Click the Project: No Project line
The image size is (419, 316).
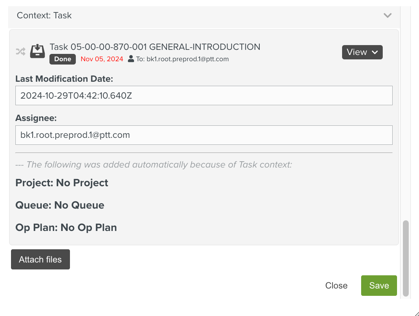click(x=62, y=183)
